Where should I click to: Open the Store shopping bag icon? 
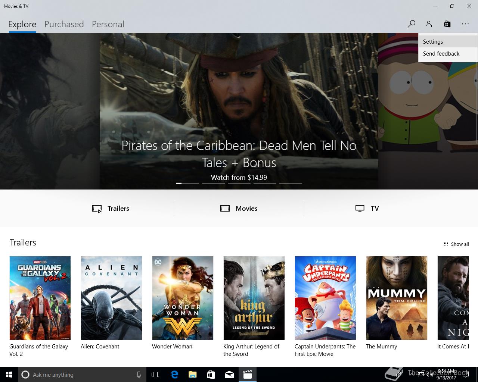(447, 24)
